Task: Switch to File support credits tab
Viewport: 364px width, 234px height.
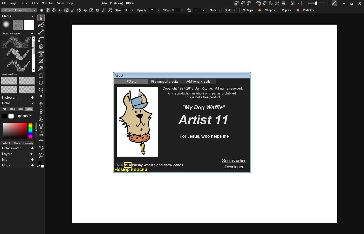Action: 165,82
